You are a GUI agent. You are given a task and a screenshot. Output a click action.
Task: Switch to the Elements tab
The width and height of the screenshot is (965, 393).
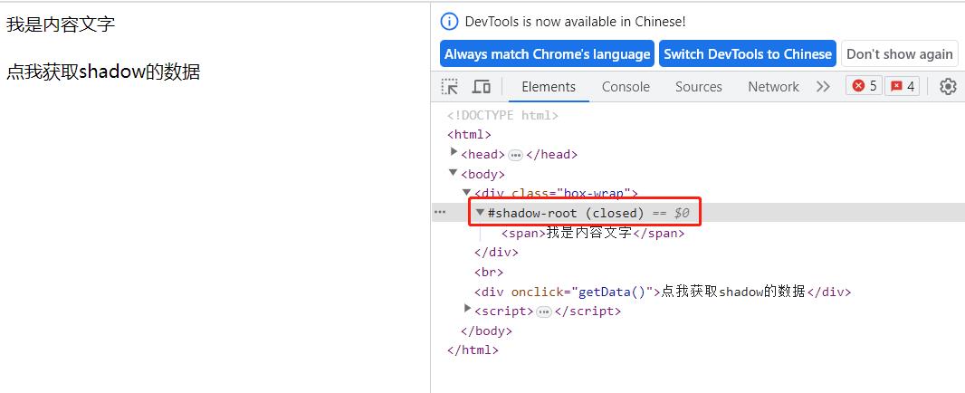click(549, 87)
